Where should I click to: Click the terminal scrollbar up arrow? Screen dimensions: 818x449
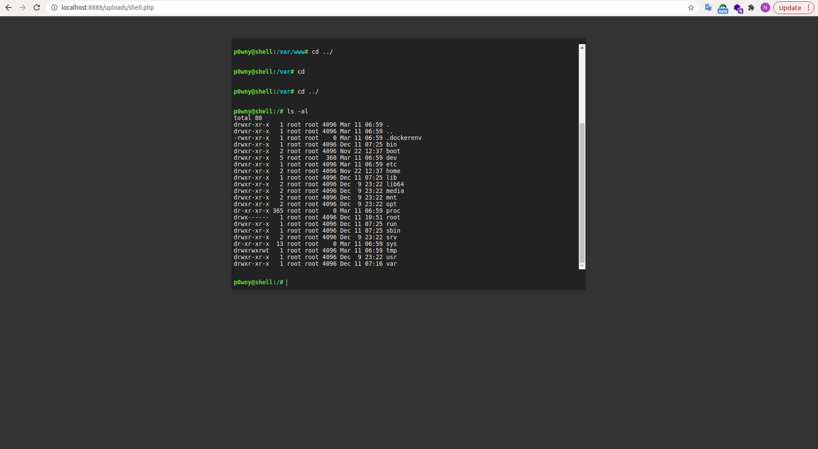click(582, 48)
